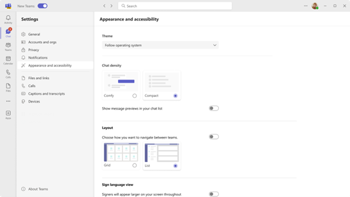Viewport: 350px width, 197px height.
Task: Open the Files icon in left rail
Action: tap(8, 87)
